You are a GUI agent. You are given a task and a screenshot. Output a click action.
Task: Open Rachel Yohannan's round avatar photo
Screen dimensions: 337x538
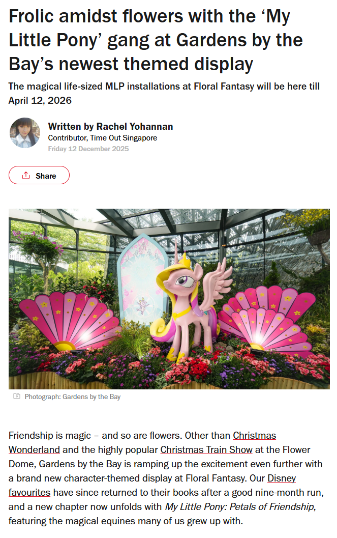[25, 133]
